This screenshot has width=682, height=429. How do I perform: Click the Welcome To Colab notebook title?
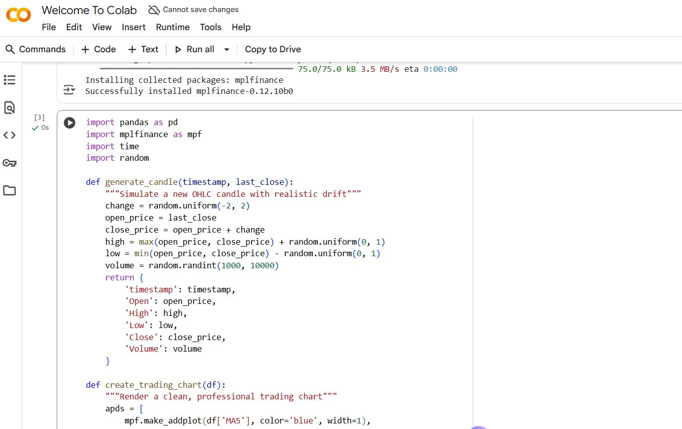point(89,10)
